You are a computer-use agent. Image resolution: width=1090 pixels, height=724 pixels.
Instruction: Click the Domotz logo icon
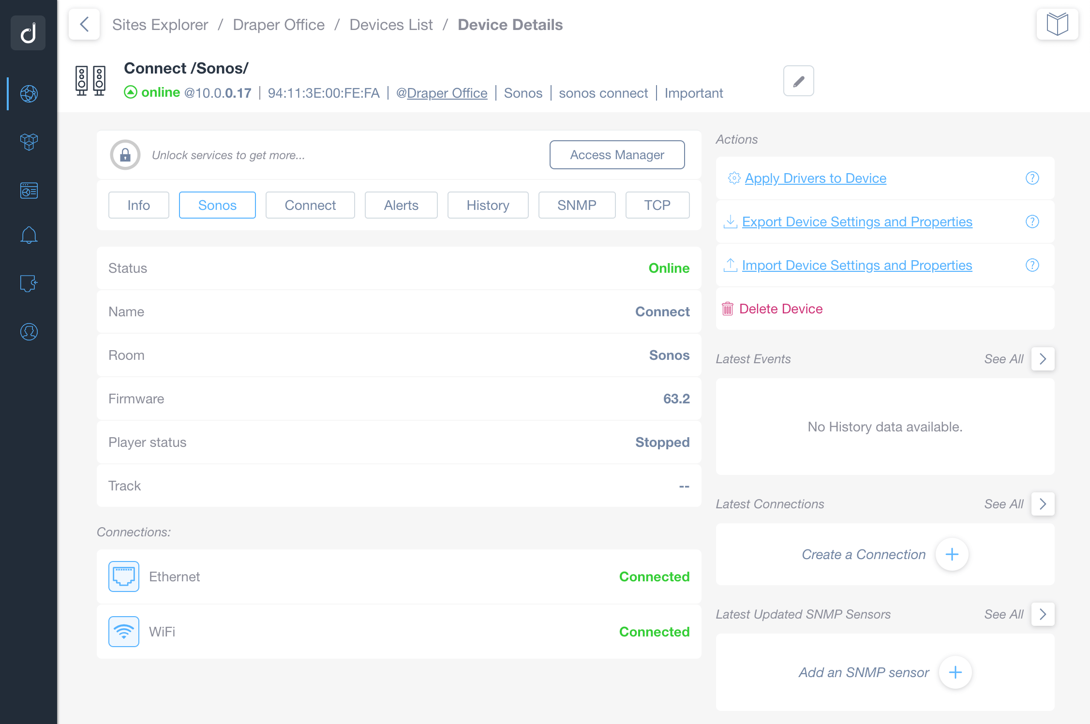click(28, 32)
